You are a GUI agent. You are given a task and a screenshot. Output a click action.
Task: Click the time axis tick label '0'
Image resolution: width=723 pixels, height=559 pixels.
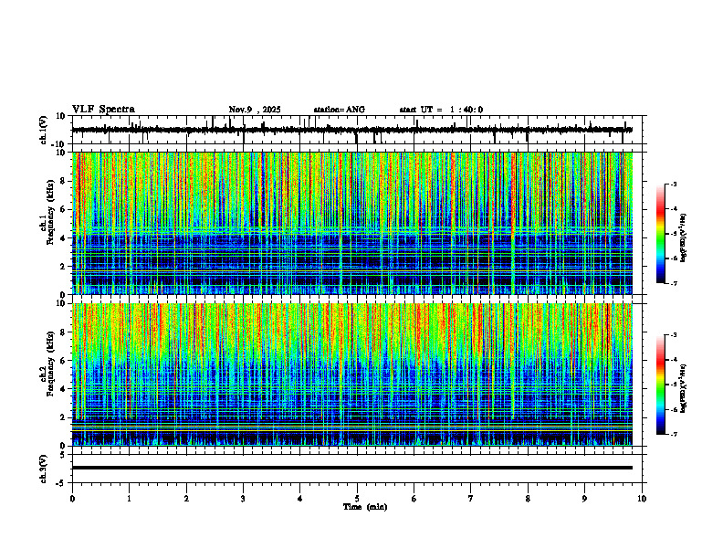(x=72, y=499)
